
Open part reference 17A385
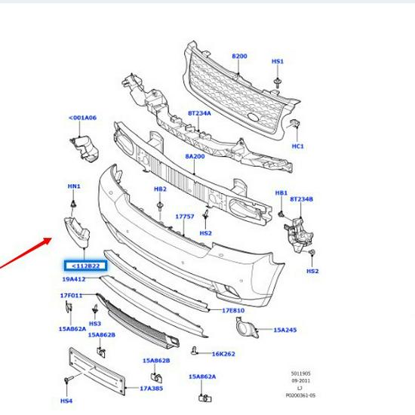tap(151, 389)
